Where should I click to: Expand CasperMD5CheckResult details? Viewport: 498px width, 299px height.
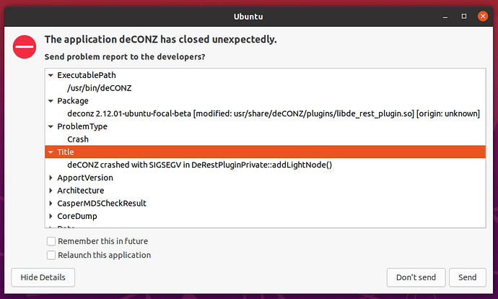pos(51,204)
